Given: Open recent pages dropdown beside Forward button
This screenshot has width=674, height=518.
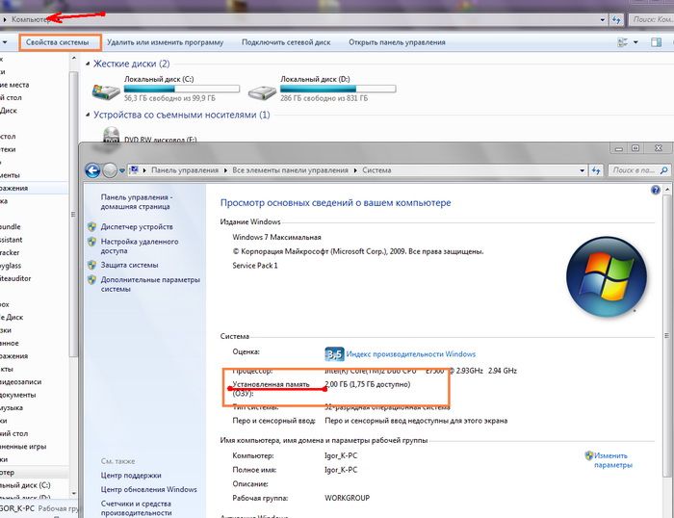Looking at the screenshot, I should click(x=122, y=171).
